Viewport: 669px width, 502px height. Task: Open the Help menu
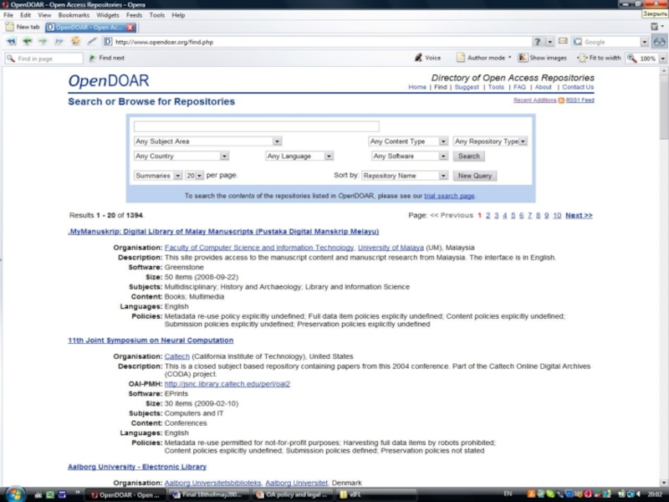coord(178,15)
